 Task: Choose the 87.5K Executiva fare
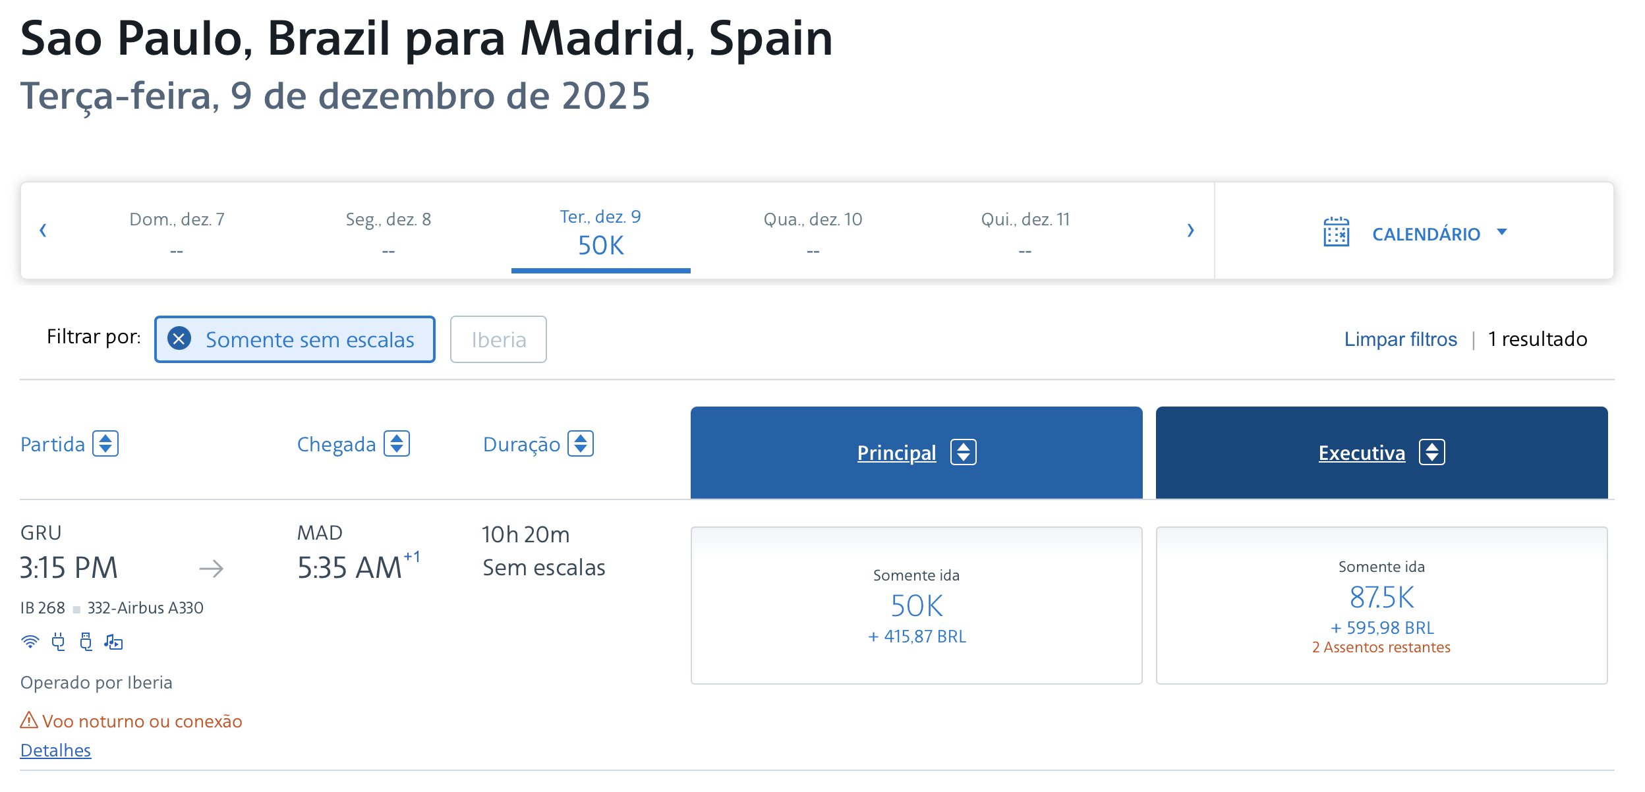click(x=1381, y=606)
